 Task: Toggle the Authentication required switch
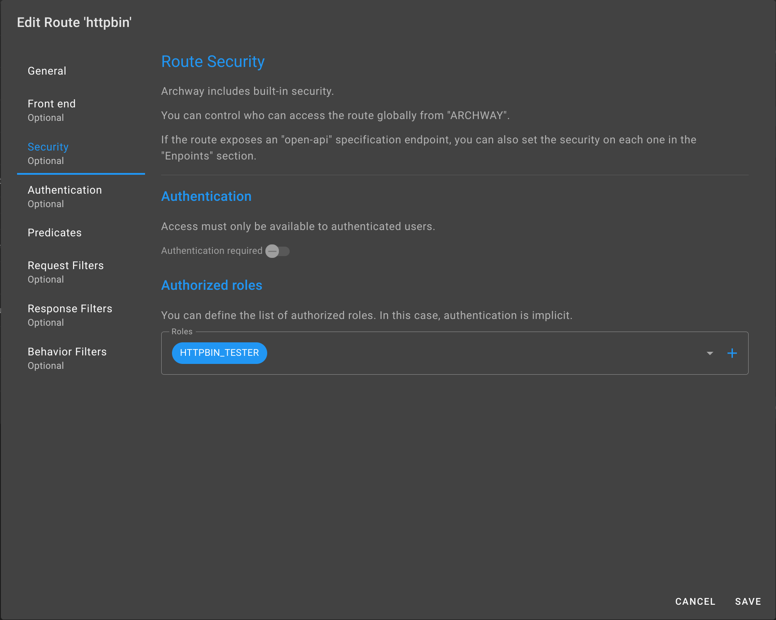tap(278, 251)
